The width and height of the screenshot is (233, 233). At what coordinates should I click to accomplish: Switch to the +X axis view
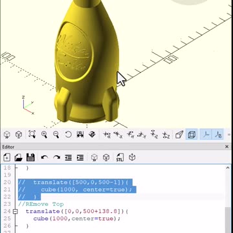[107, 135]
